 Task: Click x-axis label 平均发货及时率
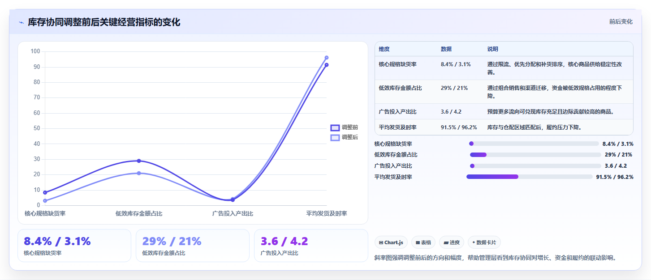pyautogui.click(x=327, y=214)
